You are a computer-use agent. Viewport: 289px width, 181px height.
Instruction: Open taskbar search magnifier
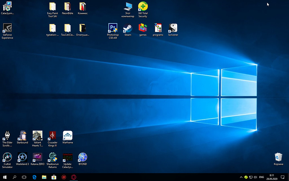14,177
